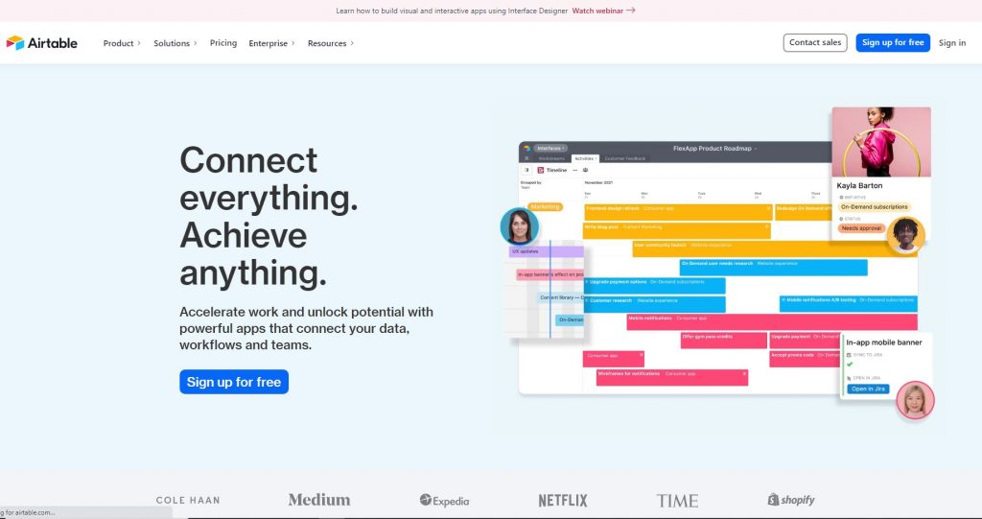The image size is (982, 519).
Task: Select the pink Mobile notifications bar
Action: click(x=772, y=322)
